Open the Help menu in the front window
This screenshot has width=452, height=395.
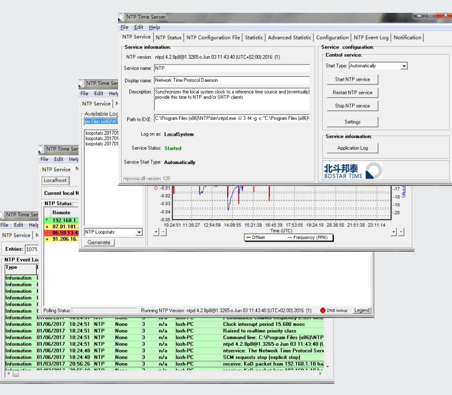pyautogui.click(x=154, y=27)
